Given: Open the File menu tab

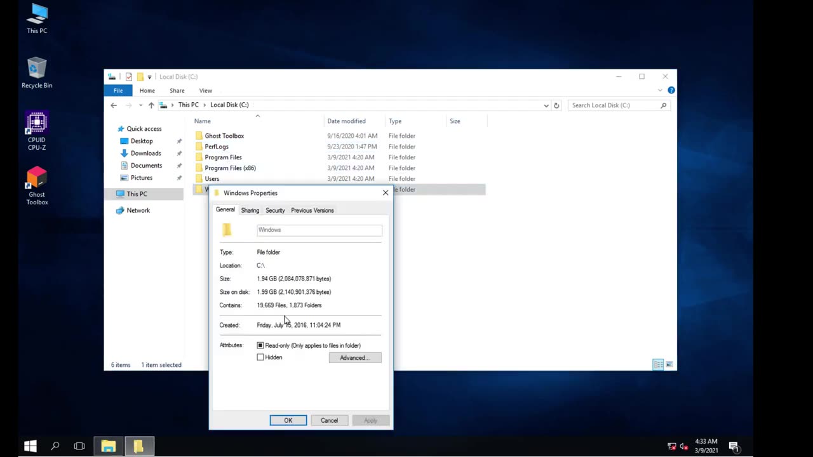Looking at the screenshot, I should (118, 91).
